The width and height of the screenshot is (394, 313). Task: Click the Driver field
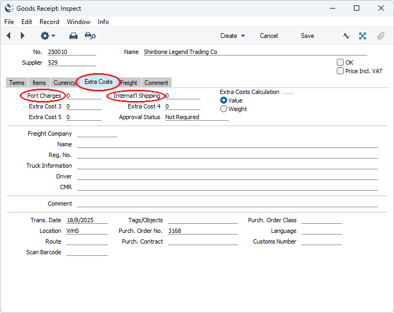tap(227, 176)
